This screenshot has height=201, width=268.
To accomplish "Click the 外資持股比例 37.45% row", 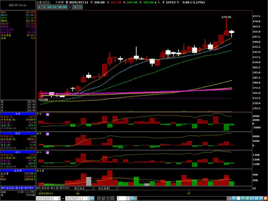I will coord(18,128).
